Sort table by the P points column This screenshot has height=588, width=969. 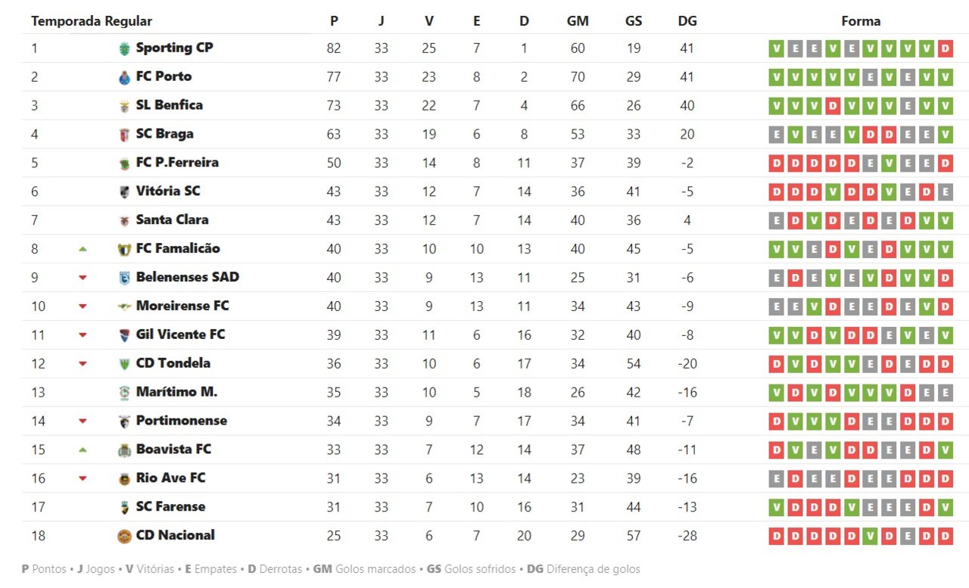coord(334,21)
